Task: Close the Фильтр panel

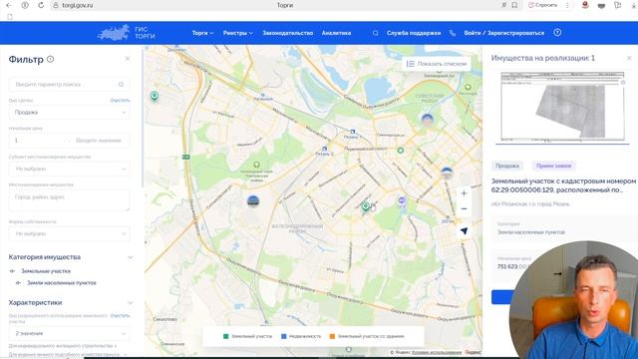Action: [128, 59]
